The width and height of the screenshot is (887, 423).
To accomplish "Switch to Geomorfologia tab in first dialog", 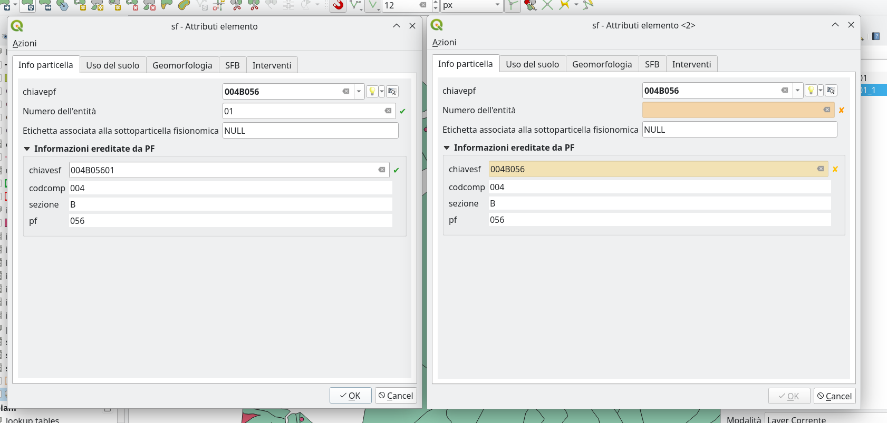I will [182, 65].
